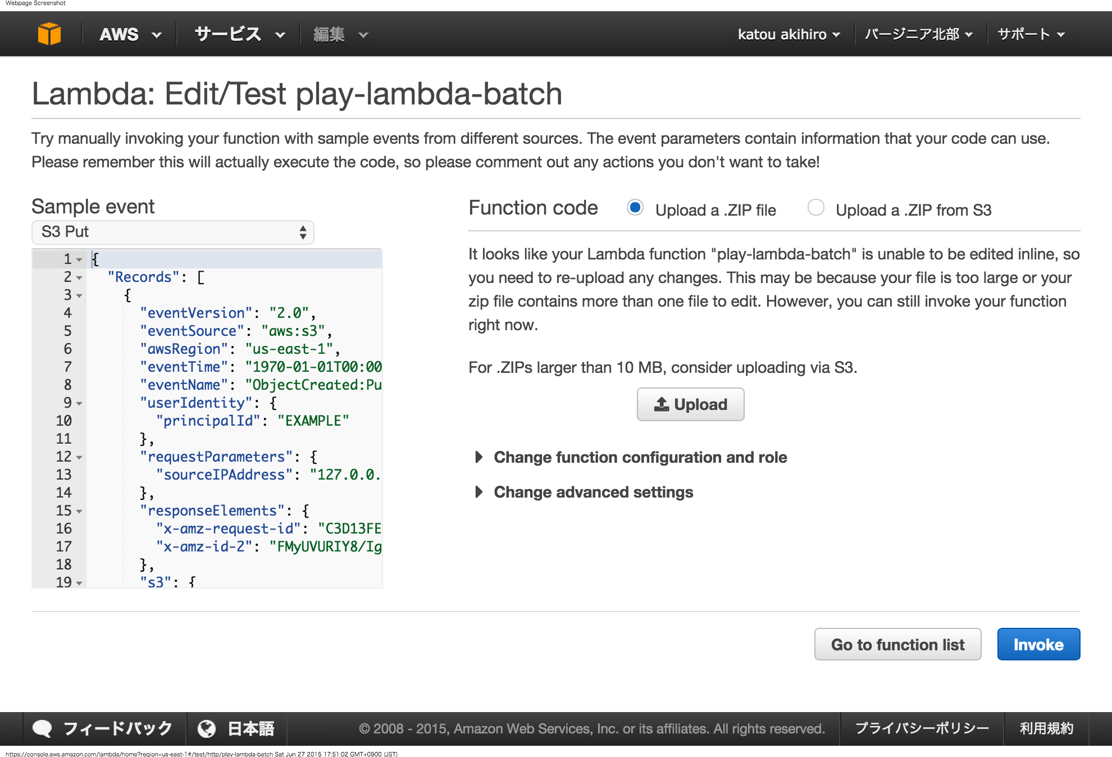Screen dimensions: 1112x757
Task: Fold line 9 userIdentity code arrow
Action: [79, 403]
